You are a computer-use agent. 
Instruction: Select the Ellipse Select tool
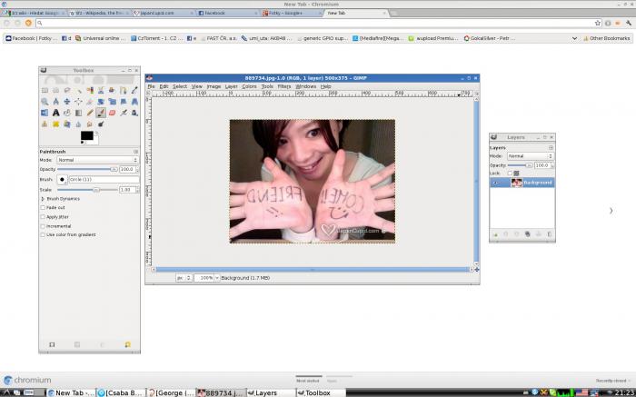point(56,90)
